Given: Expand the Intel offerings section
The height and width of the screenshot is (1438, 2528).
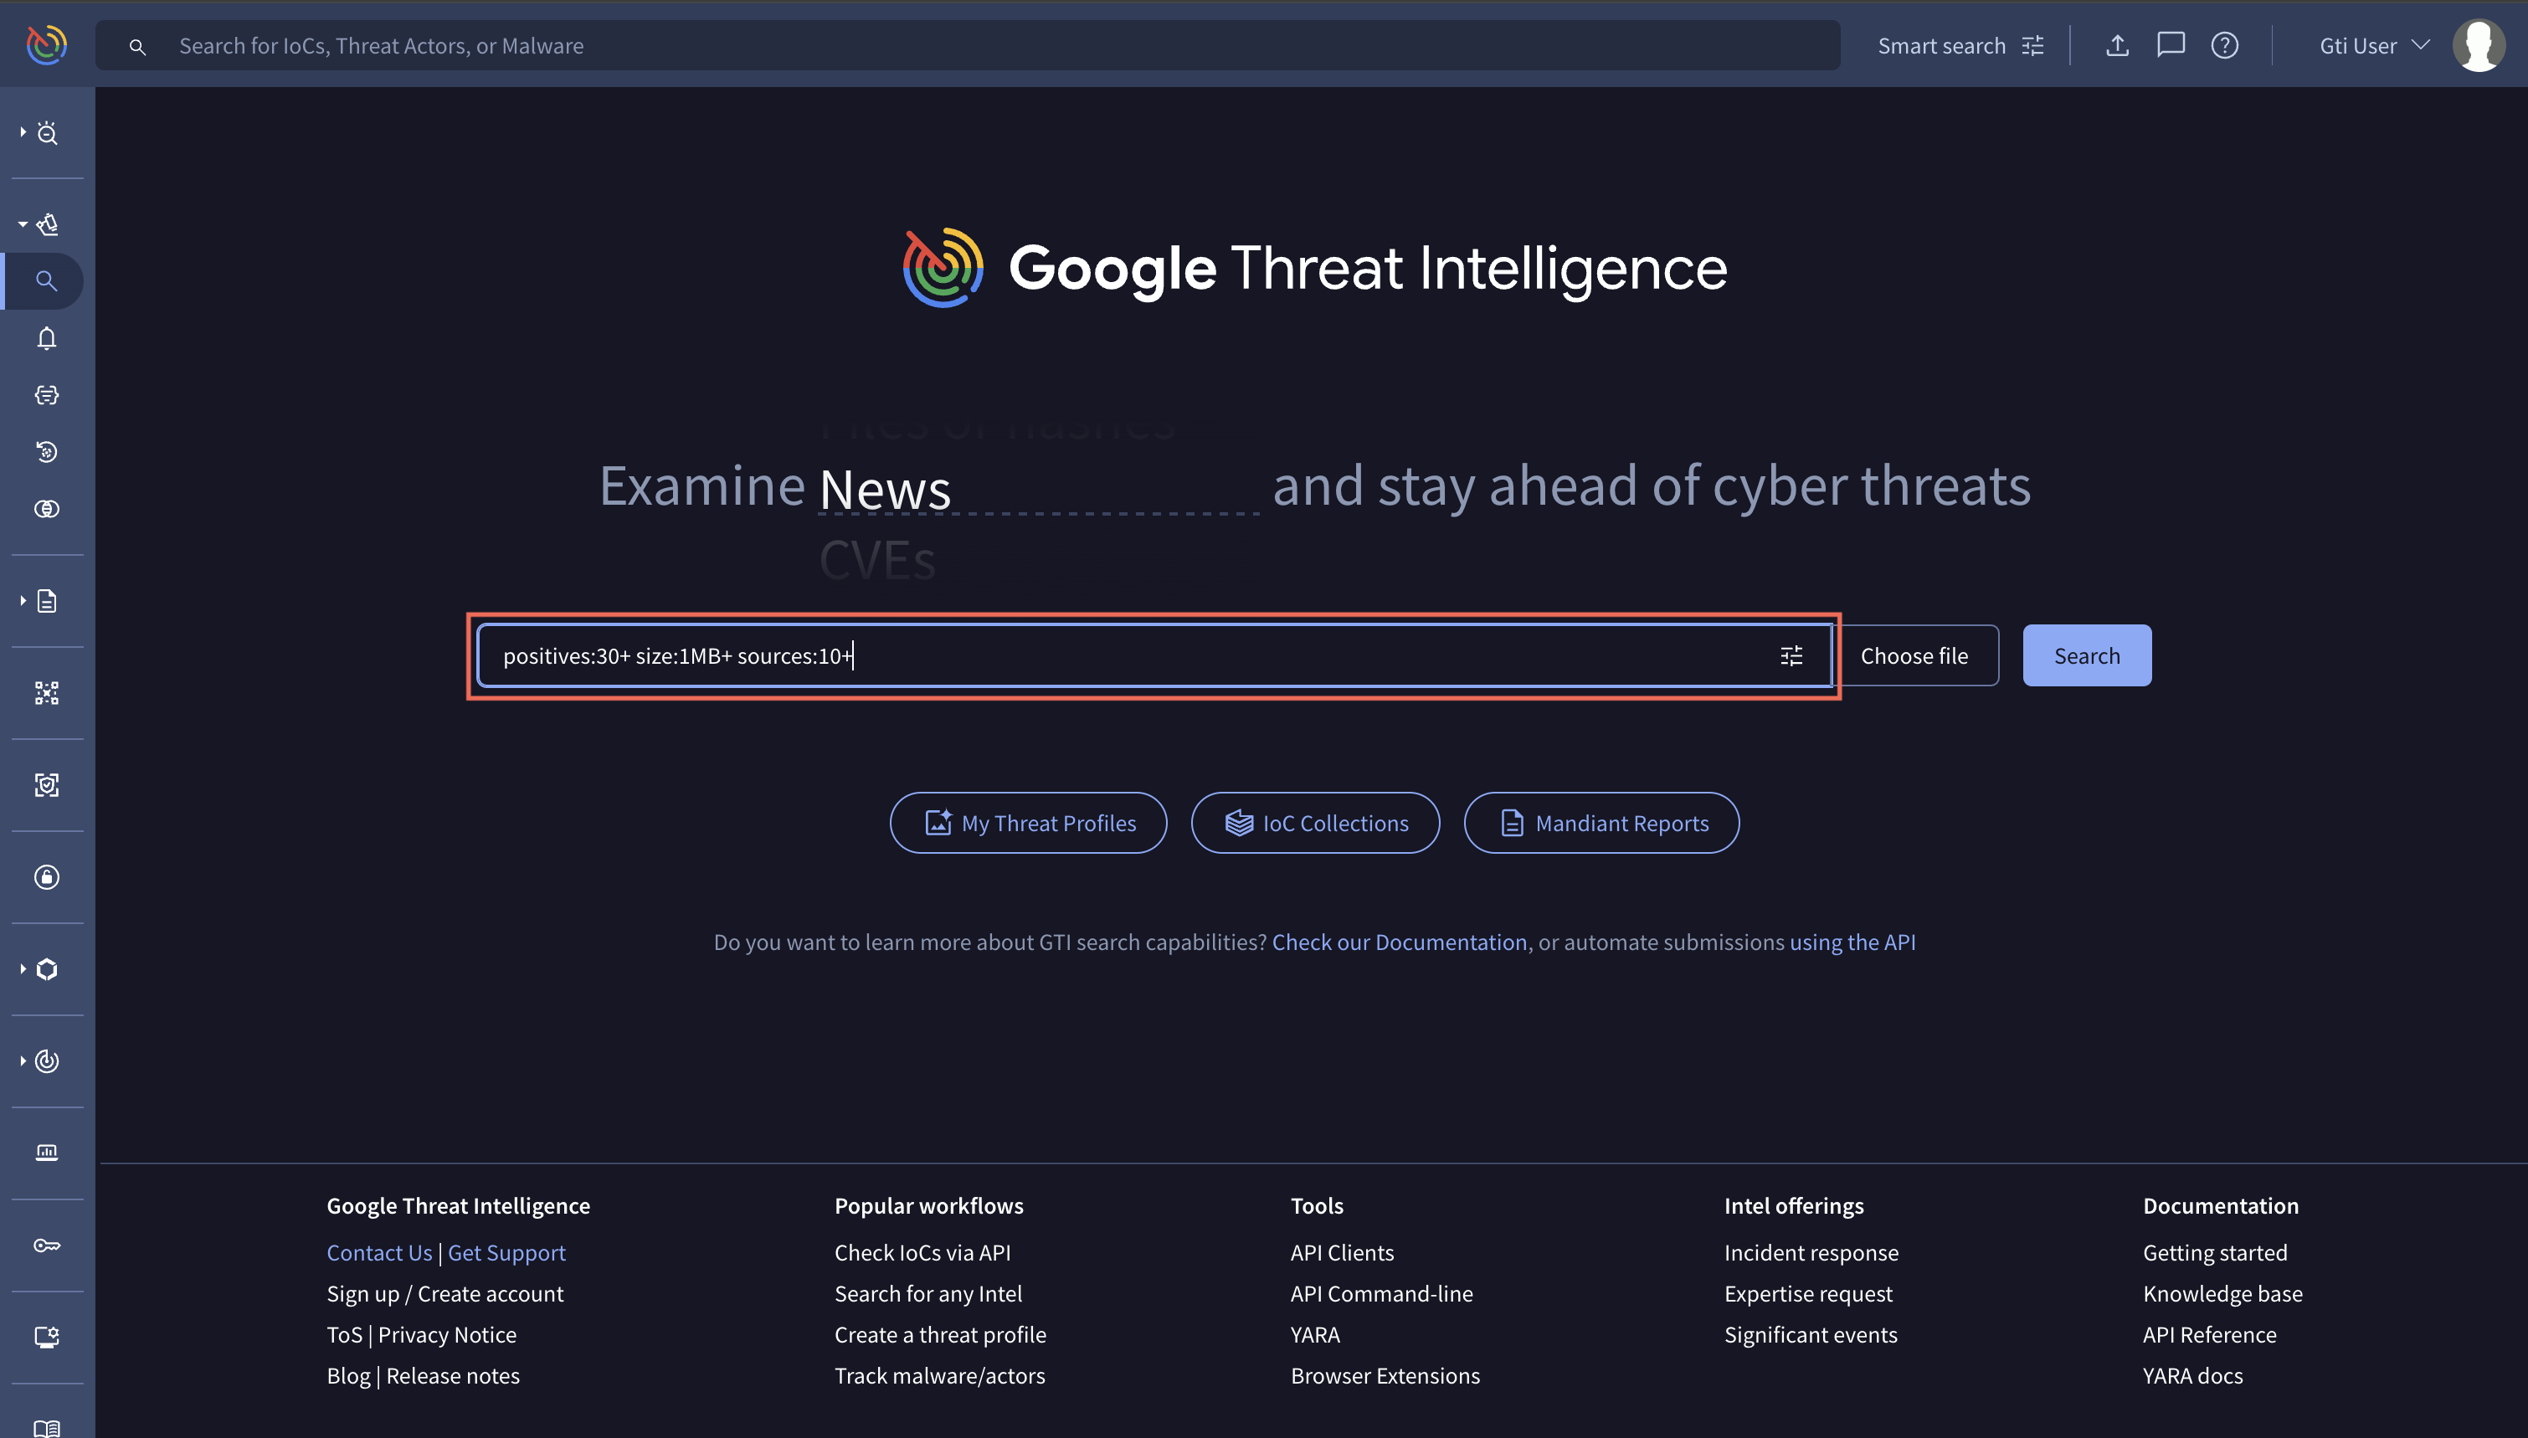Looking at the screenshot, I should (1792, 1205).
